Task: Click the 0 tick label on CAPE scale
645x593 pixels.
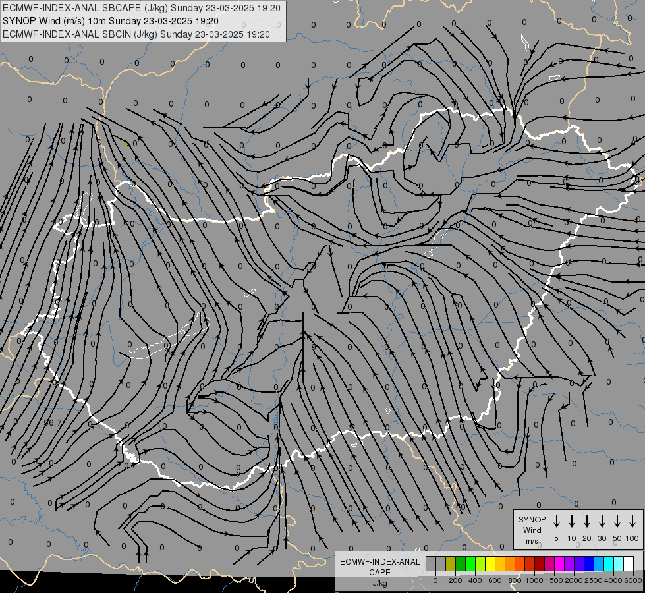Action: coord(435,580)
